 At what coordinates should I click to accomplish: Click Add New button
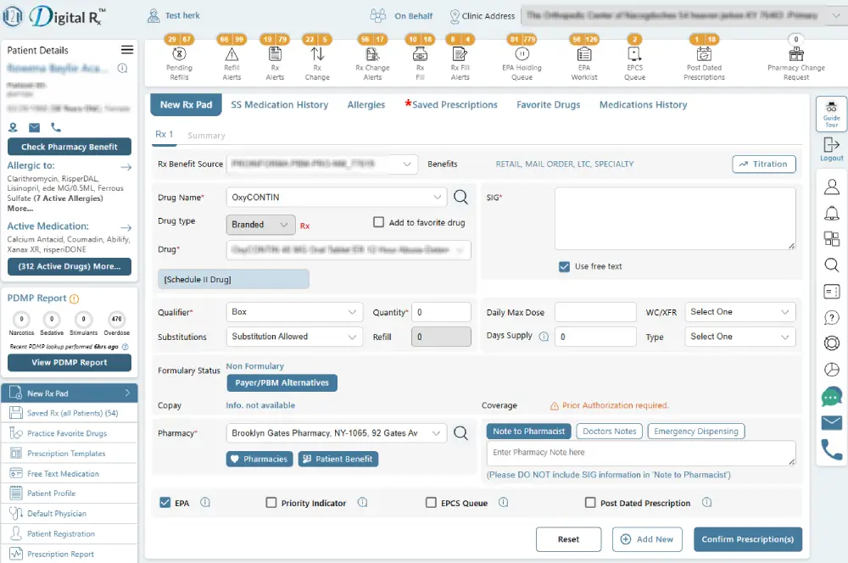click(647, 539)
